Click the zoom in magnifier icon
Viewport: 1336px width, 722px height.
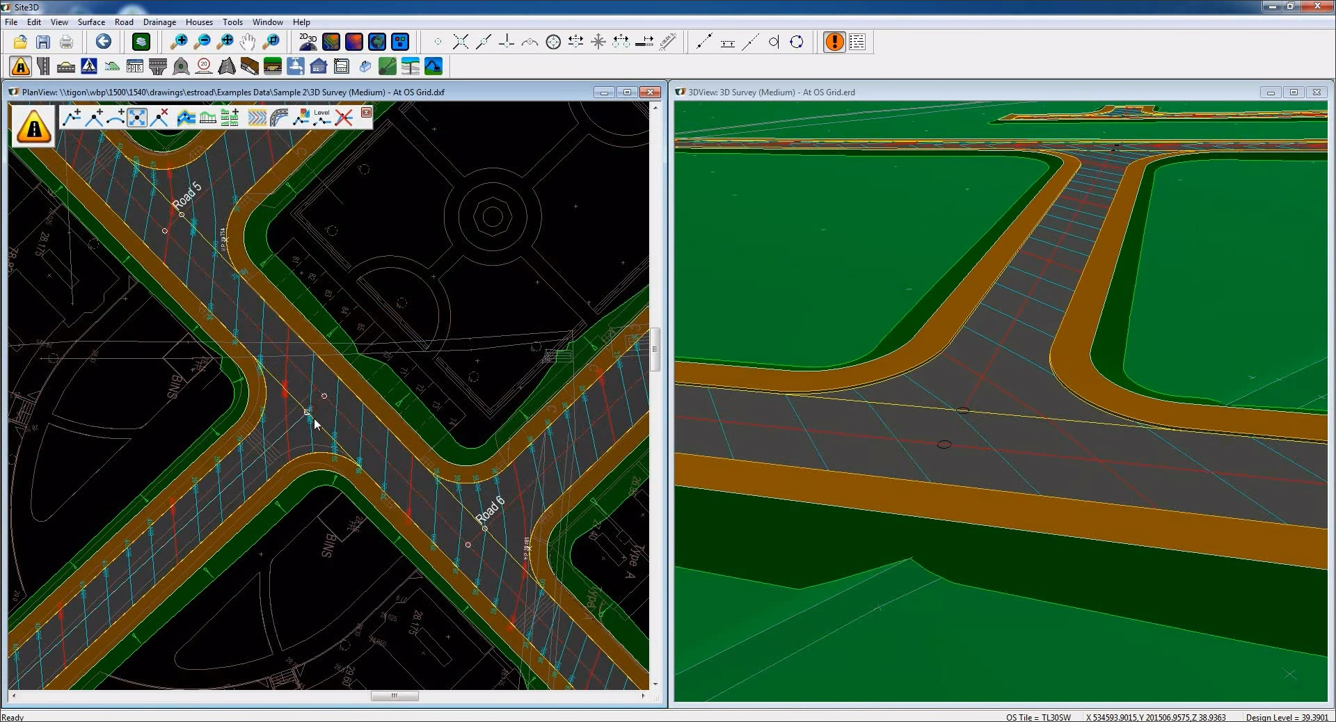[x=179, y=42]
